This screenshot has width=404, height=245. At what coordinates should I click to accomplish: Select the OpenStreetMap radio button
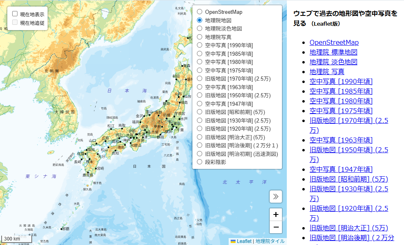tap(199, 12)
